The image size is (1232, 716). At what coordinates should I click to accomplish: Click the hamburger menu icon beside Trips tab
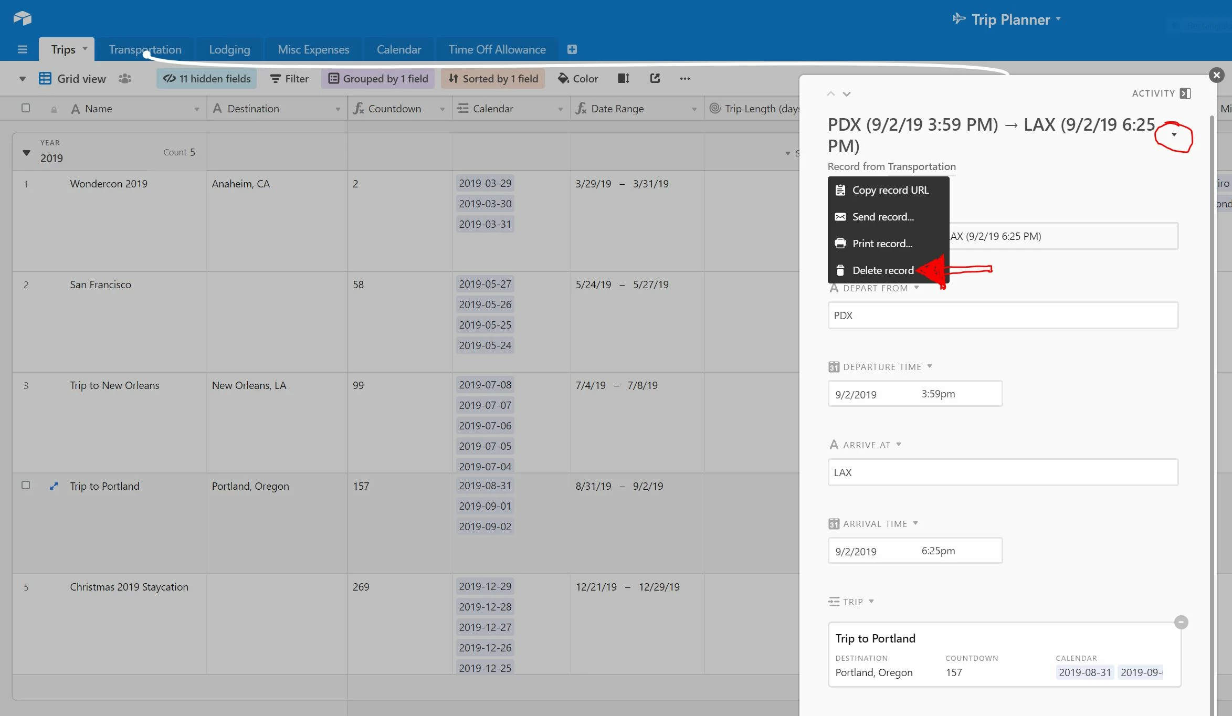coord(22,49)
